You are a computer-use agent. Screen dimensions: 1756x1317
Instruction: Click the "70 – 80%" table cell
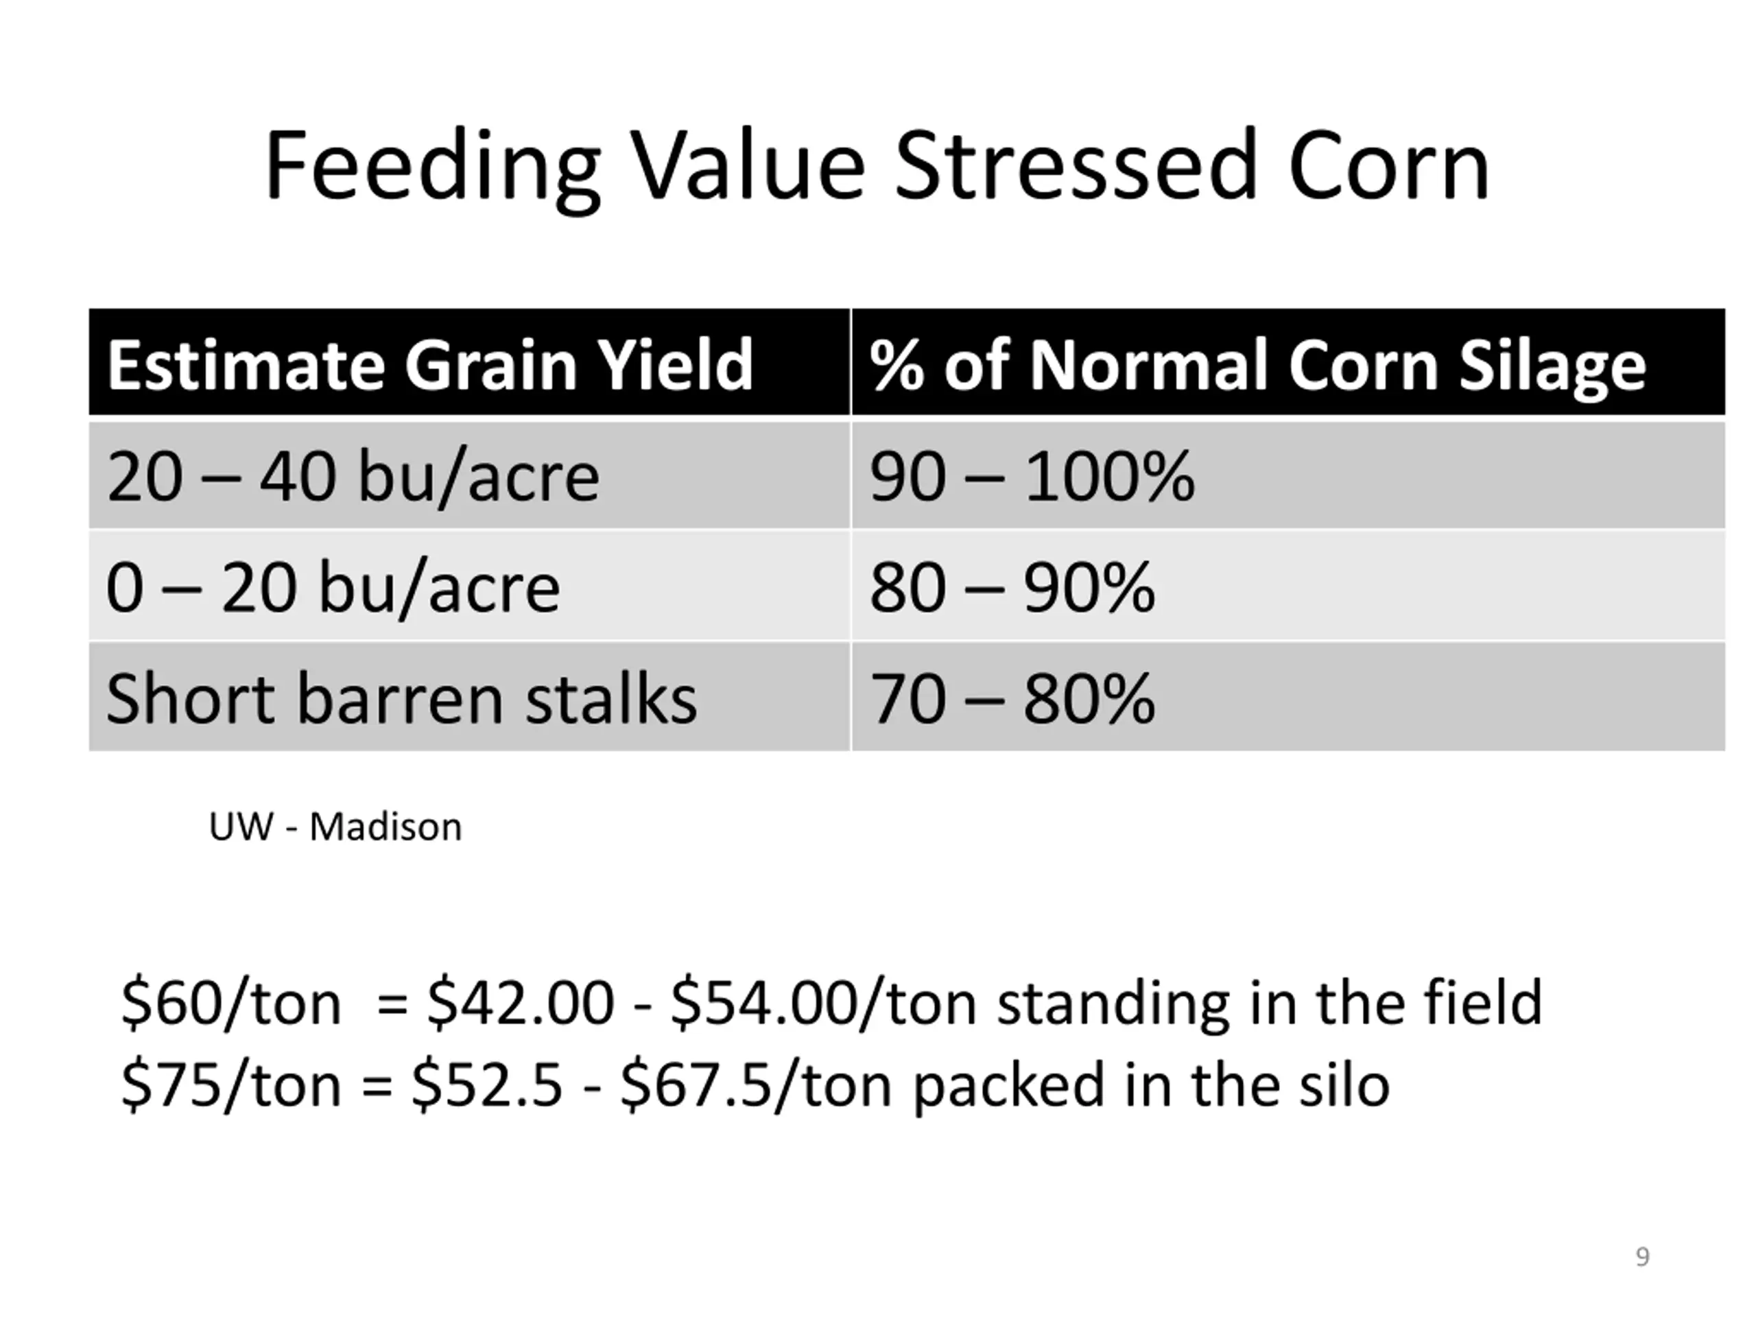(x=1012, y=698)
